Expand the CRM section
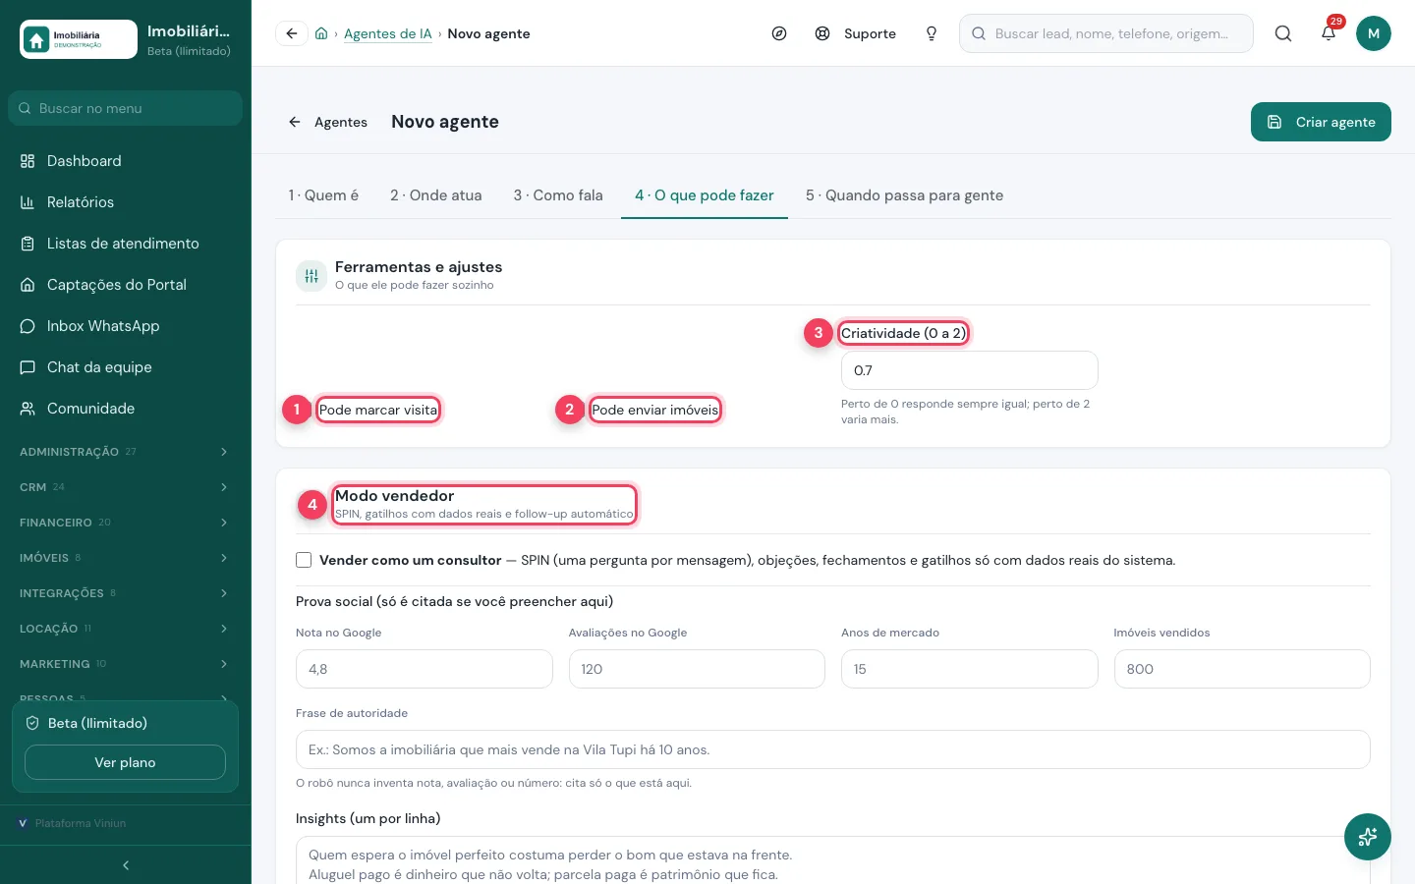Image resolution: width=1415 pixels, height=884 pixels. coord(125,487)
